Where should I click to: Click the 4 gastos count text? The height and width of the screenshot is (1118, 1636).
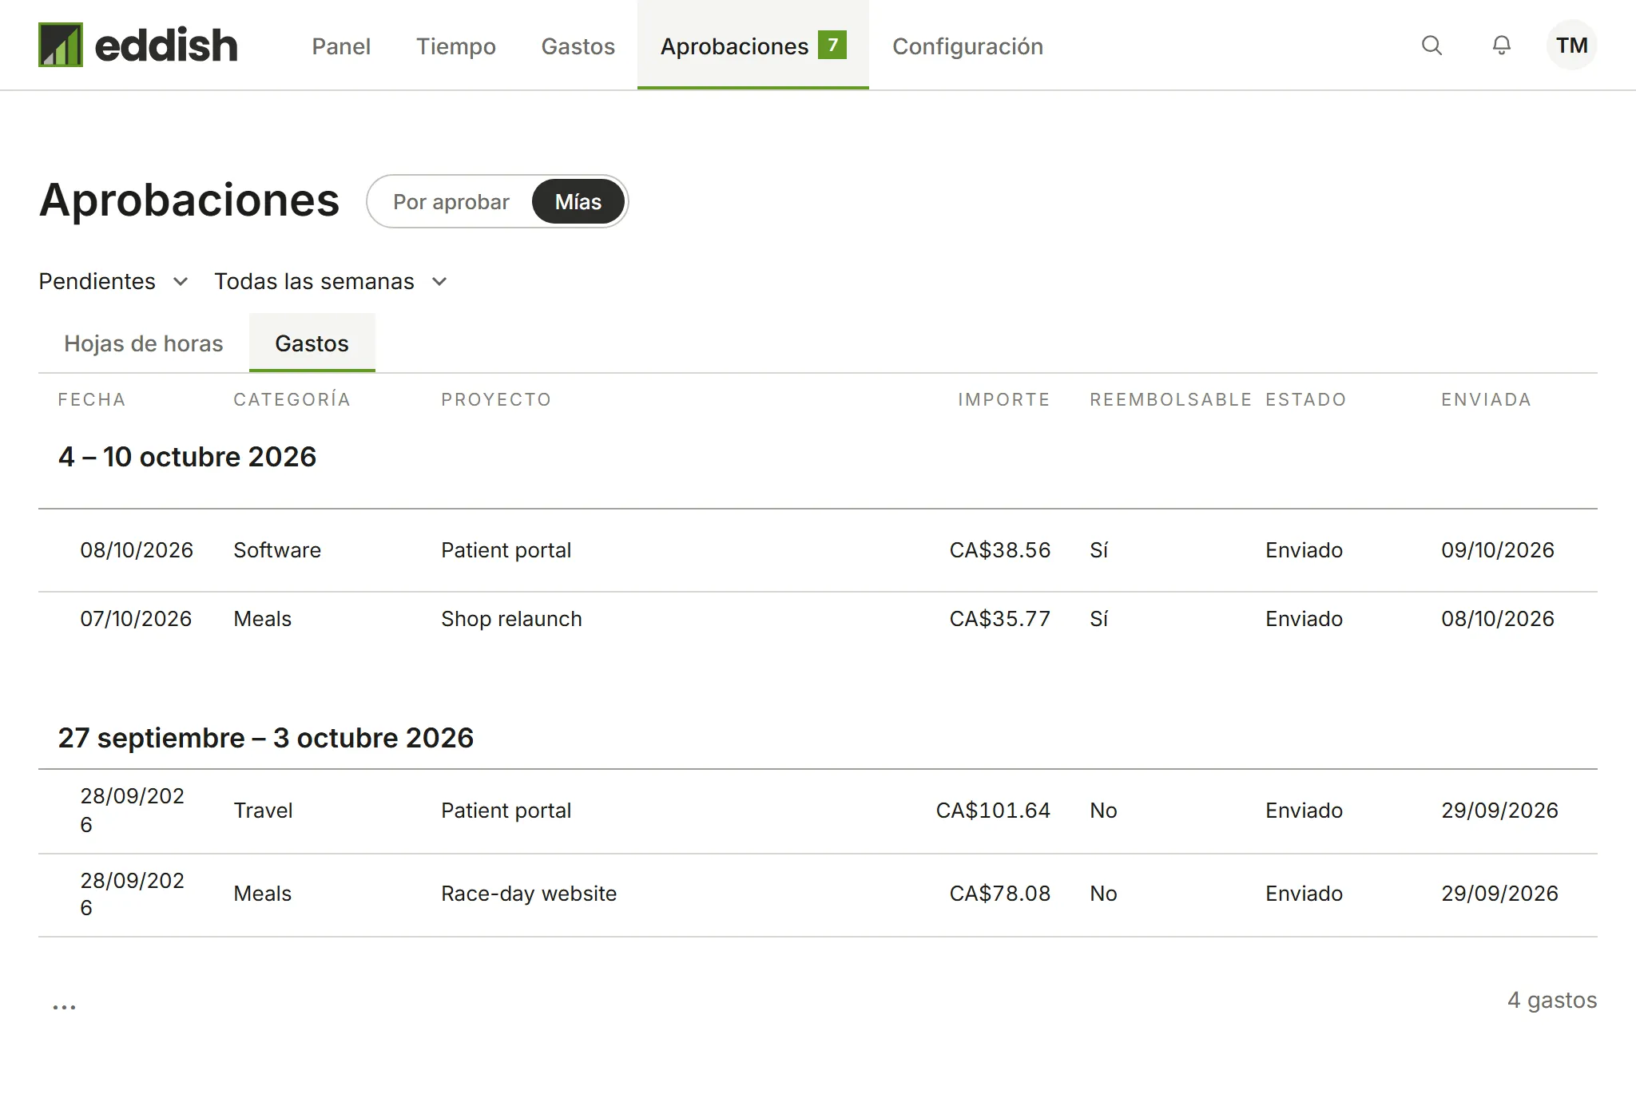(1552, 1000)
